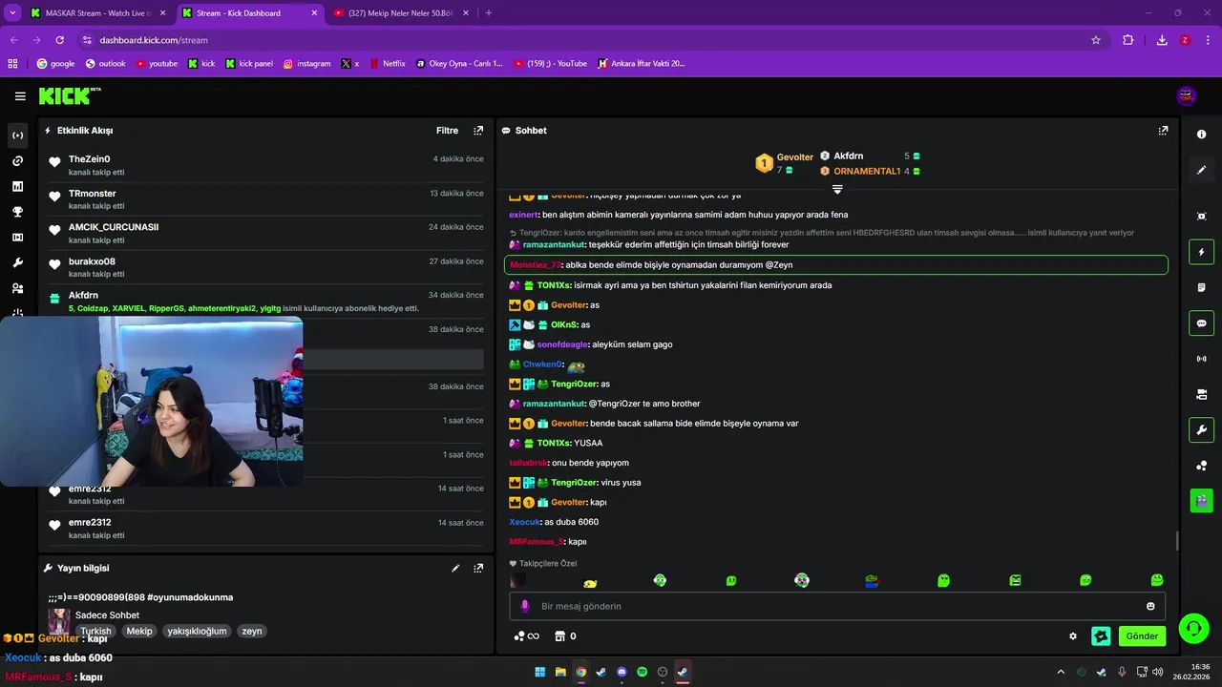1222x687 pixels.
Task: Open Chrome tab search dropdown arrow
Action: [12, 12]
